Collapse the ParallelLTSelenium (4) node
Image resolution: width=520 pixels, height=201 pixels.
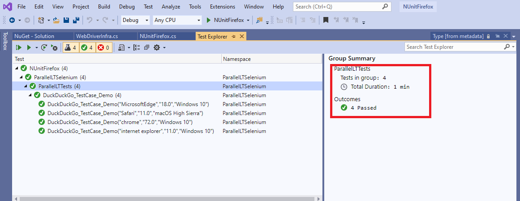[x=21, y=77]
